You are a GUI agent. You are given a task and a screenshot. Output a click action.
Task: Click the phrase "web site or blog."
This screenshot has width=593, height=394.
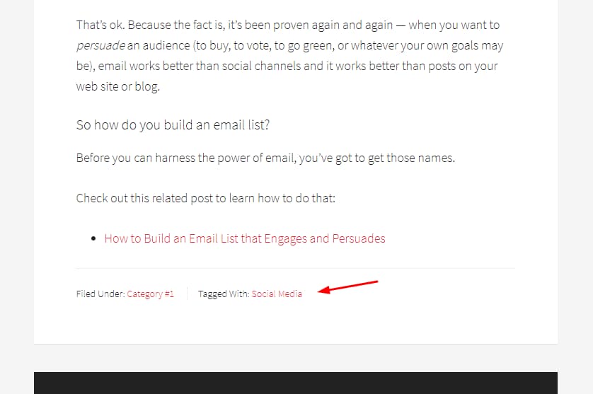pos(118,86)
